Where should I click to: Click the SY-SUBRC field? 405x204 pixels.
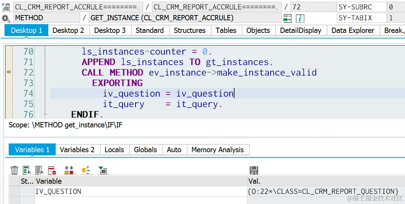(x=362, y=7)
